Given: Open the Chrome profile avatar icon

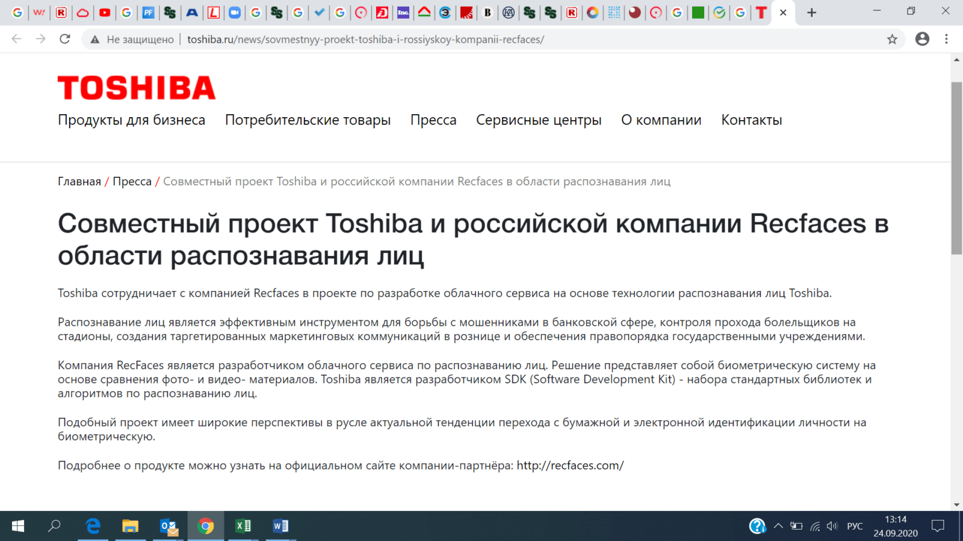Looking at the screenshot, I should click(x=922, y=40).
